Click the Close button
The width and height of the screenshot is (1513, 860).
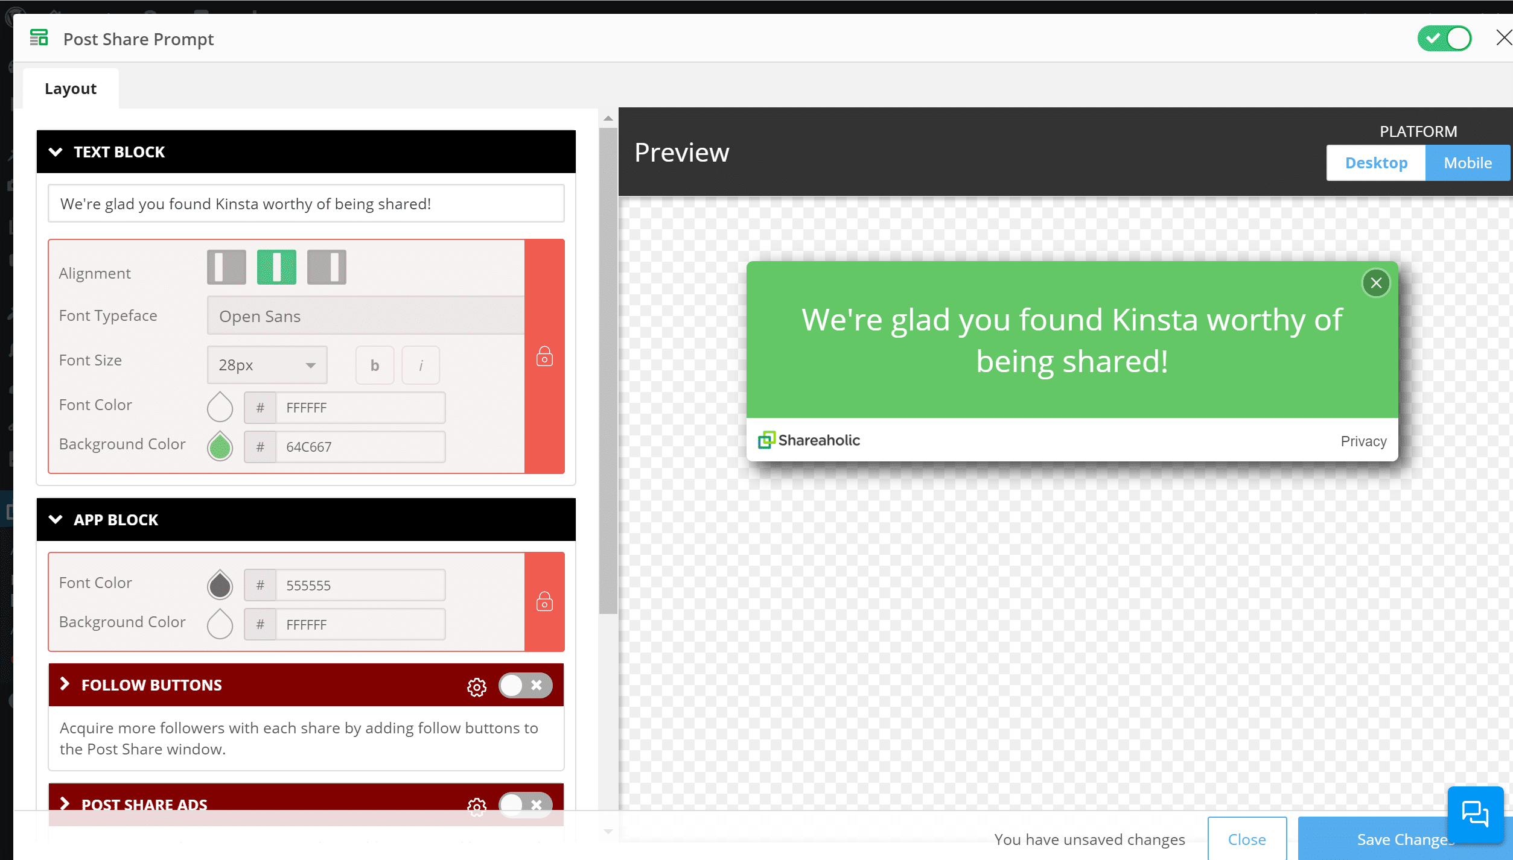point(1247,839)
